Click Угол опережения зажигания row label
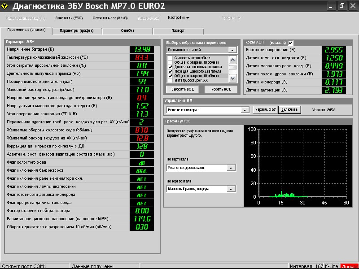Image resolution: width=359 pixels, height=269 pixels. pos(42,114)
